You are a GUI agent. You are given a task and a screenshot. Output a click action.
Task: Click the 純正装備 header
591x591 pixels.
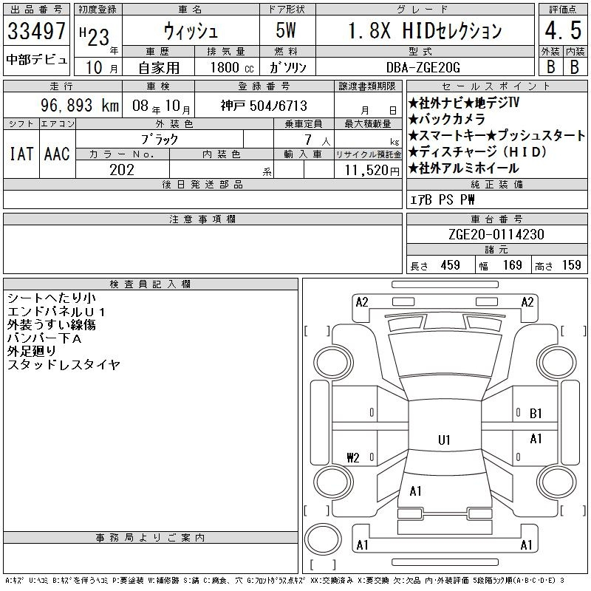(496, 184)
